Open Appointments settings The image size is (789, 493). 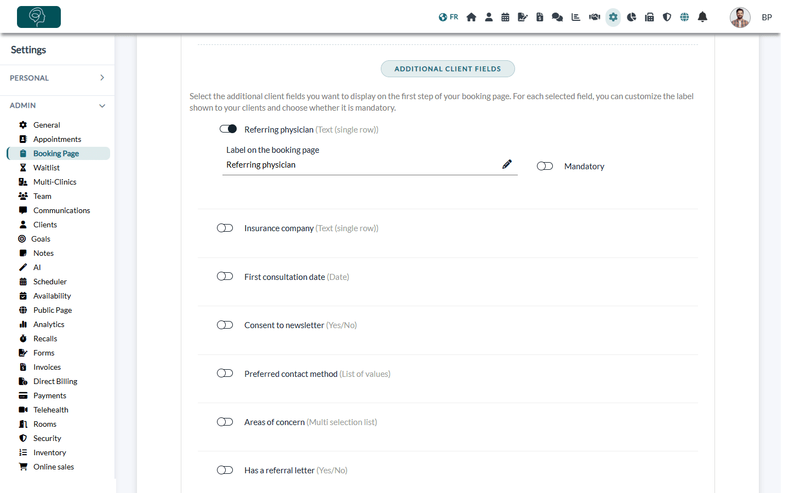[x=57, y=139]
